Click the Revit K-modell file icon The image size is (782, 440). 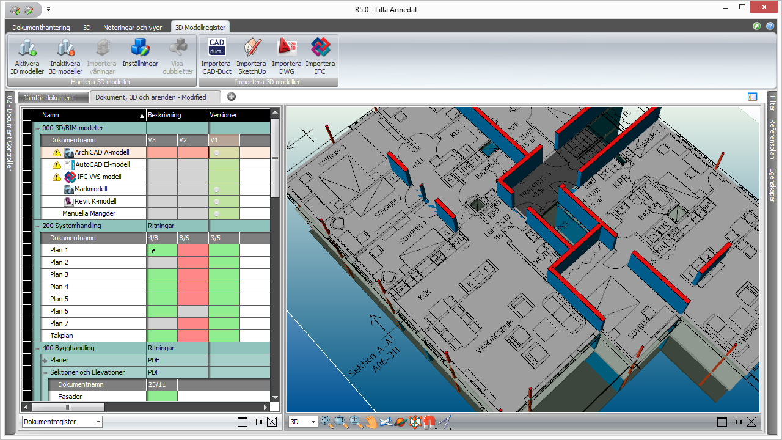tap(69, 201)
